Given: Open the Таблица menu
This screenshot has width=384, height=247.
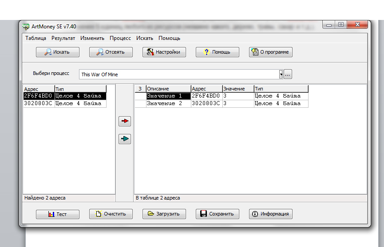Looking at the screenshot, I should [36, 38].
